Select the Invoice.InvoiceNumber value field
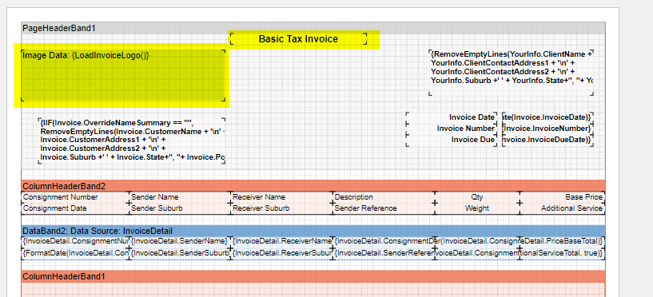The width and height of the screenshot is (653, 297). (547, 129)
